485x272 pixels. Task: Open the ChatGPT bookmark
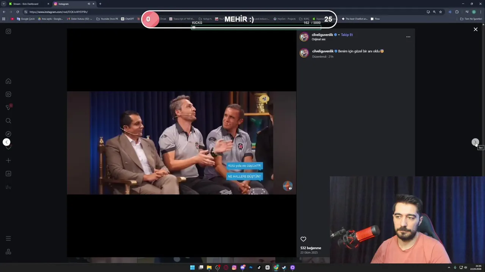click(x=128, y=19)
